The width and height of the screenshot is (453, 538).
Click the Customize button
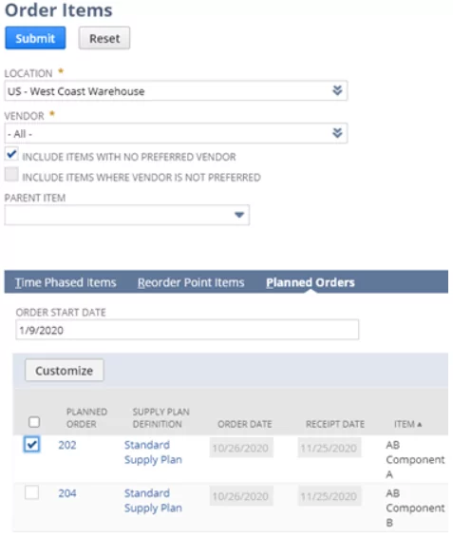65,370
